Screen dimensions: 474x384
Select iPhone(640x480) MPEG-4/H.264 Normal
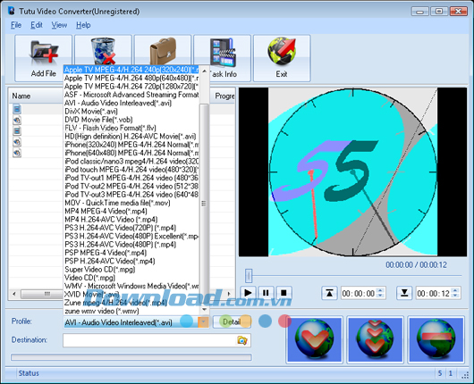(131, 153)
